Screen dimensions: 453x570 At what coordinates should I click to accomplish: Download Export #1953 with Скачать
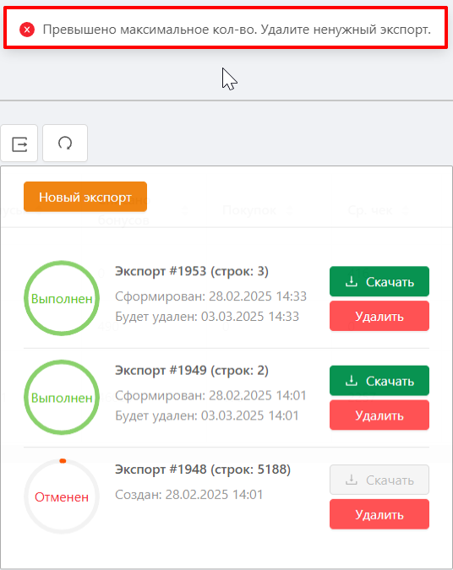pos(379,281)
